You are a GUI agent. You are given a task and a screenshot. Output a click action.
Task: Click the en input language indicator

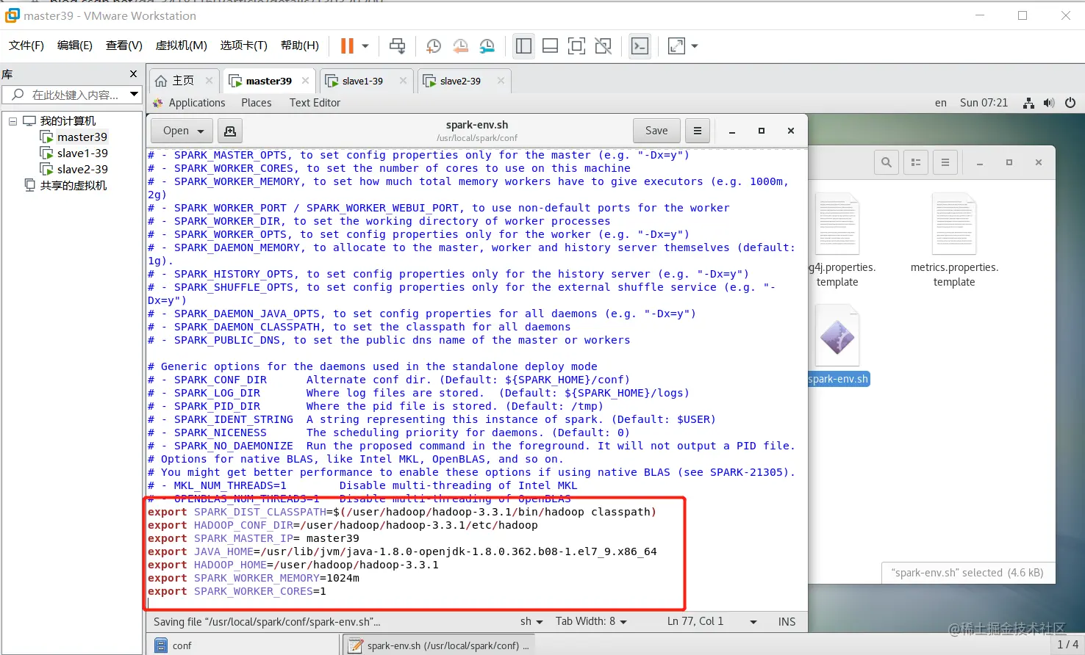click(x=941, y=103)
